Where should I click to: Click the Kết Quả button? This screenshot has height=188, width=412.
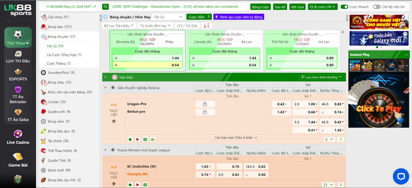coord(297,7)
